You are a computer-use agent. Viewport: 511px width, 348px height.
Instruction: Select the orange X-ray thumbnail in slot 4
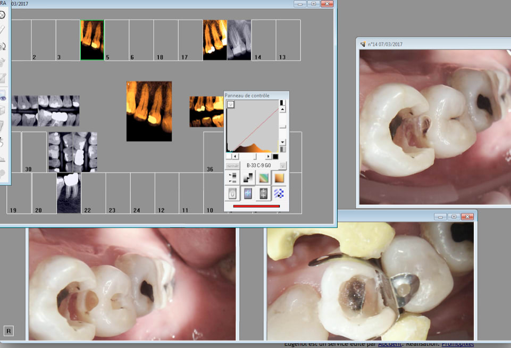click(92, 40)
